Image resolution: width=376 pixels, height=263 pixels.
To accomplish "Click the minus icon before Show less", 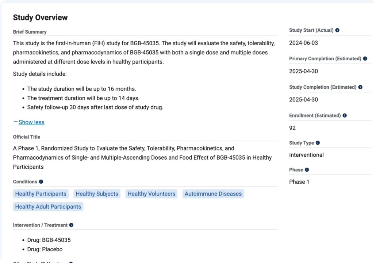I will [x=15, y=122].
